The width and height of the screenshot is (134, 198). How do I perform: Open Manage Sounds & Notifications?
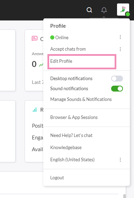coord(81,100)
